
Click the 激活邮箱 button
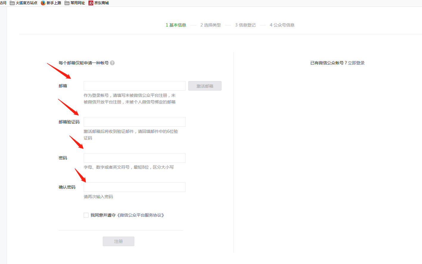(x=205, y=86)
